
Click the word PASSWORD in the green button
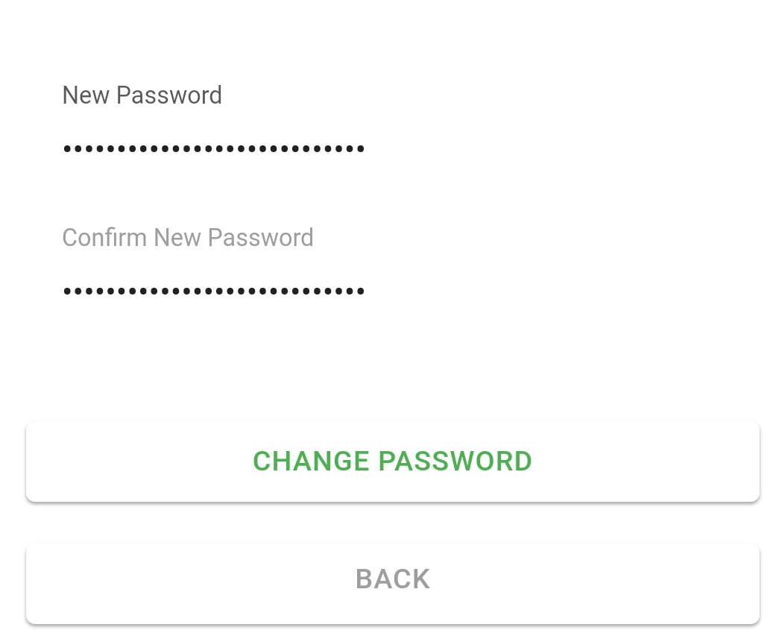(455, 461)
